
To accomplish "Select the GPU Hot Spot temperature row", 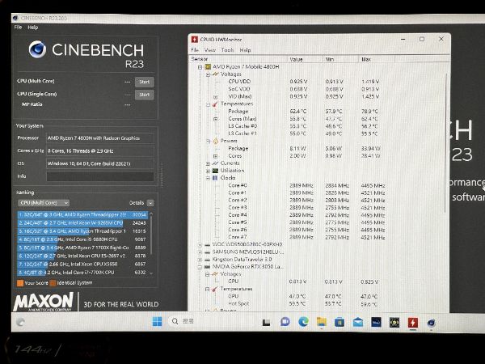I will 302,303.
